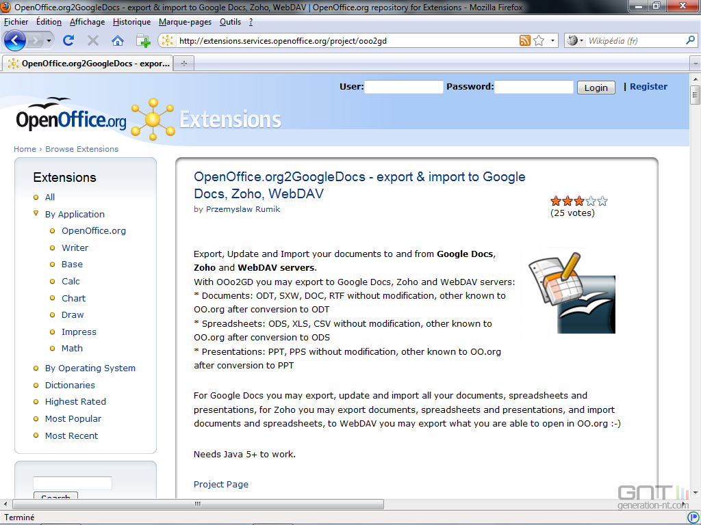
Task: Focus the sidebar extensions search field
Action: [x=73, y=483]
